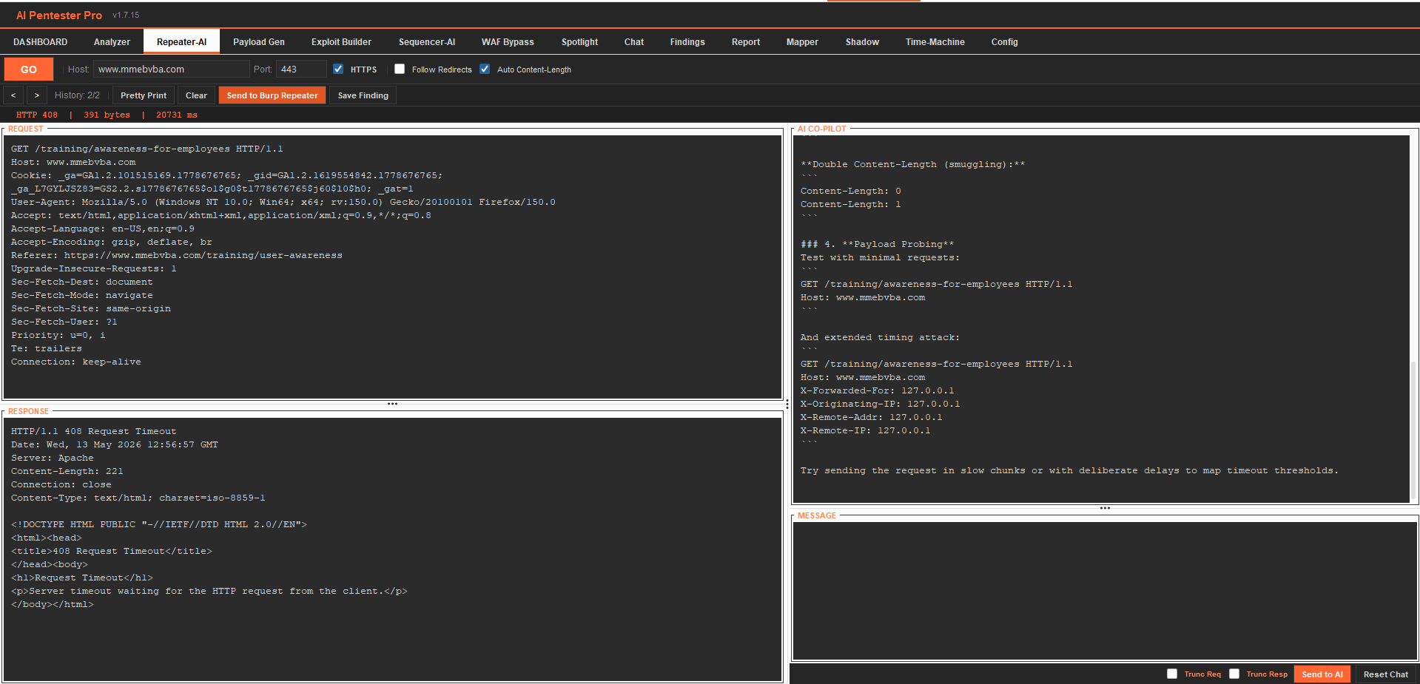Switch to the Analyzer tab
Viewport: 1420px width, 684px height.
[112, 42]
